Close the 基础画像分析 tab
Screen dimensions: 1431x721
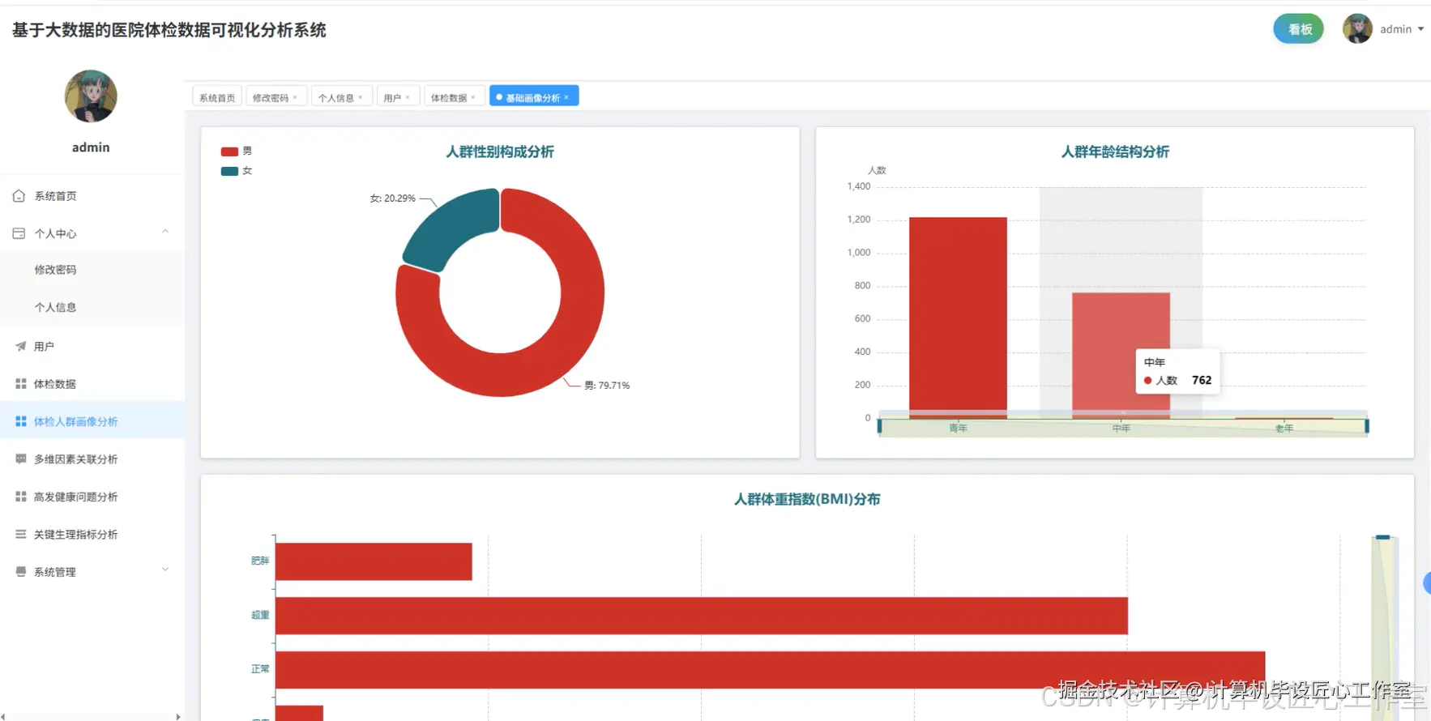click(566, 97)
